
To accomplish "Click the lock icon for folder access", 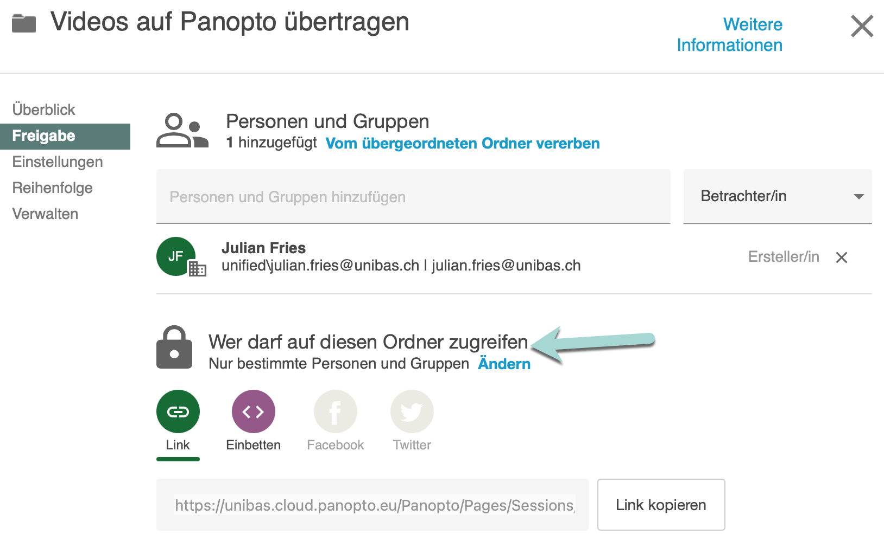I will tap(174, 347).
